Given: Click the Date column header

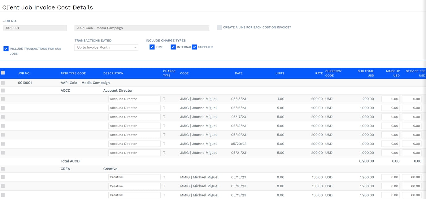Looking at the screenshot, I should coord(239,73).
